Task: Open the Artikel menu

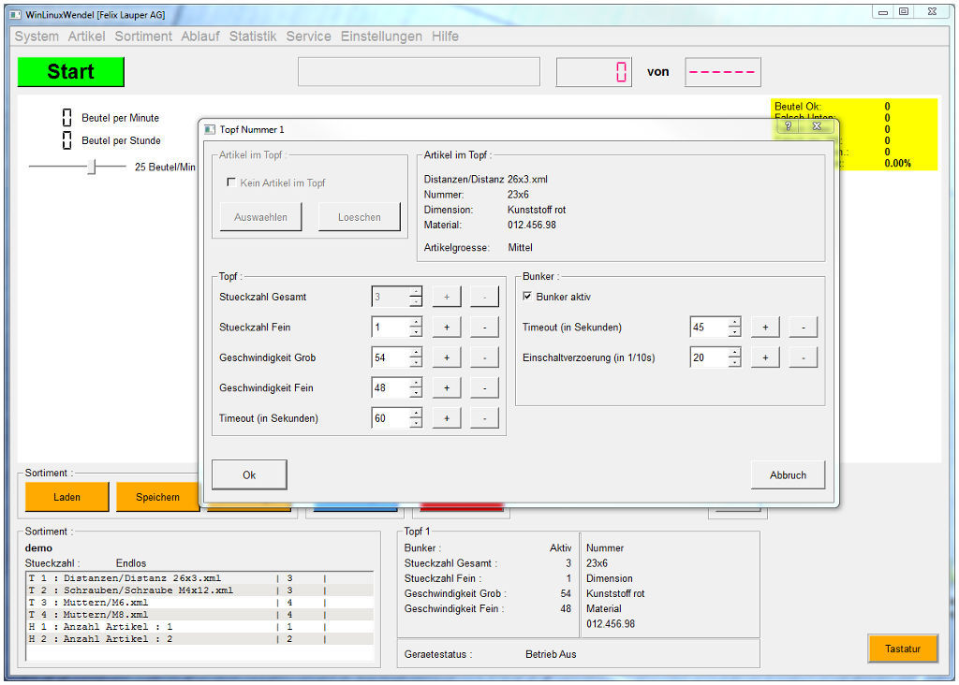Action: [x=86, y=36]
